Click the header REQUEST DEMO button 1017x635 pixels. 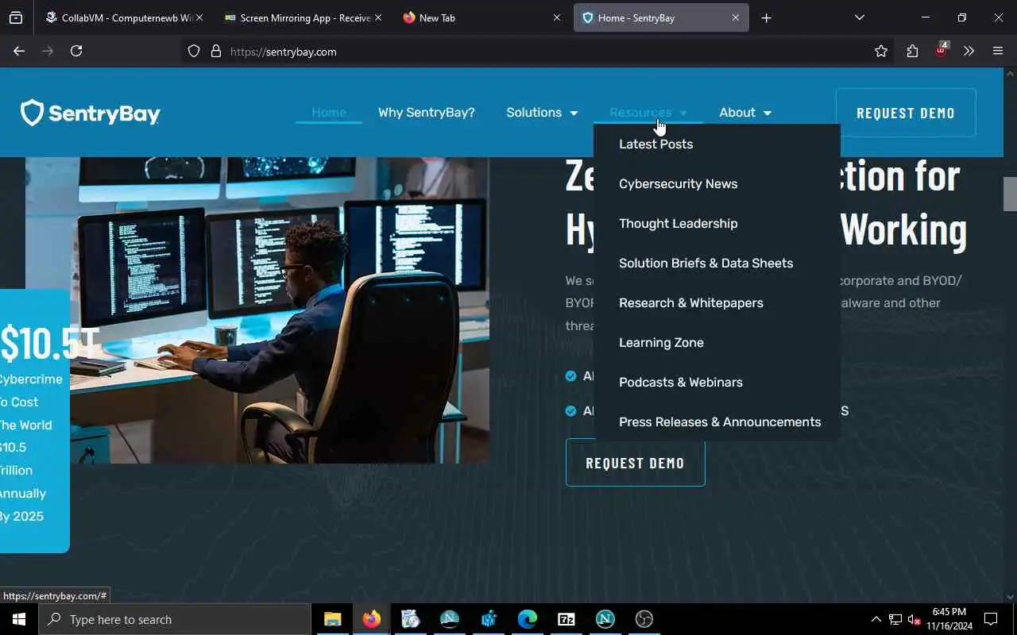(x=906, y=113)
